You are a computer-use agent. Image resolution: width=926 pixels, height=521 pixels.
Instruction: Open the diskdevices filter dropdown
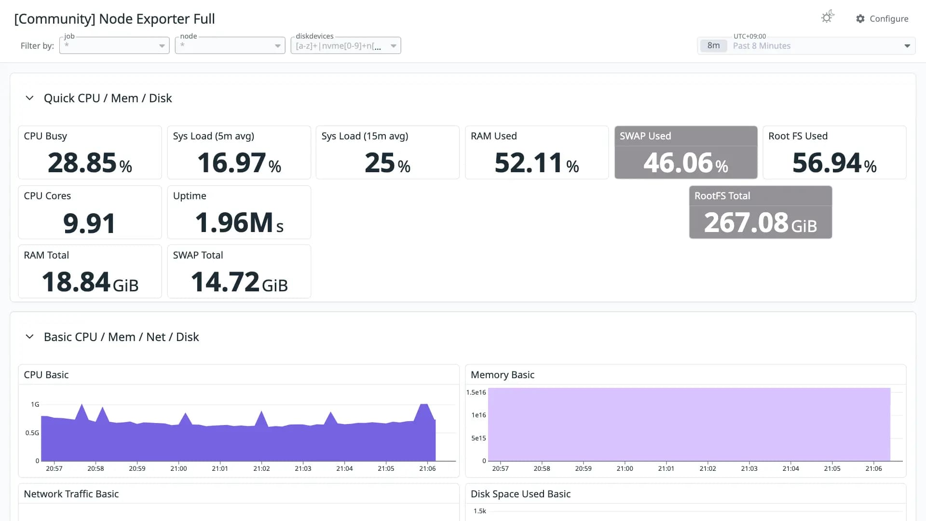tap(346, 45)
